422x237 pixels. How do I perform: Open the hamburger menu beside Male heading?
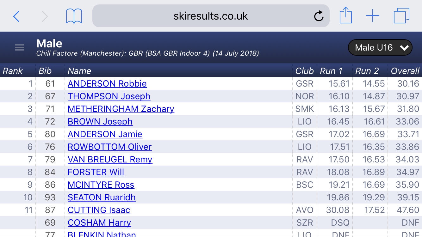[20, 47]
